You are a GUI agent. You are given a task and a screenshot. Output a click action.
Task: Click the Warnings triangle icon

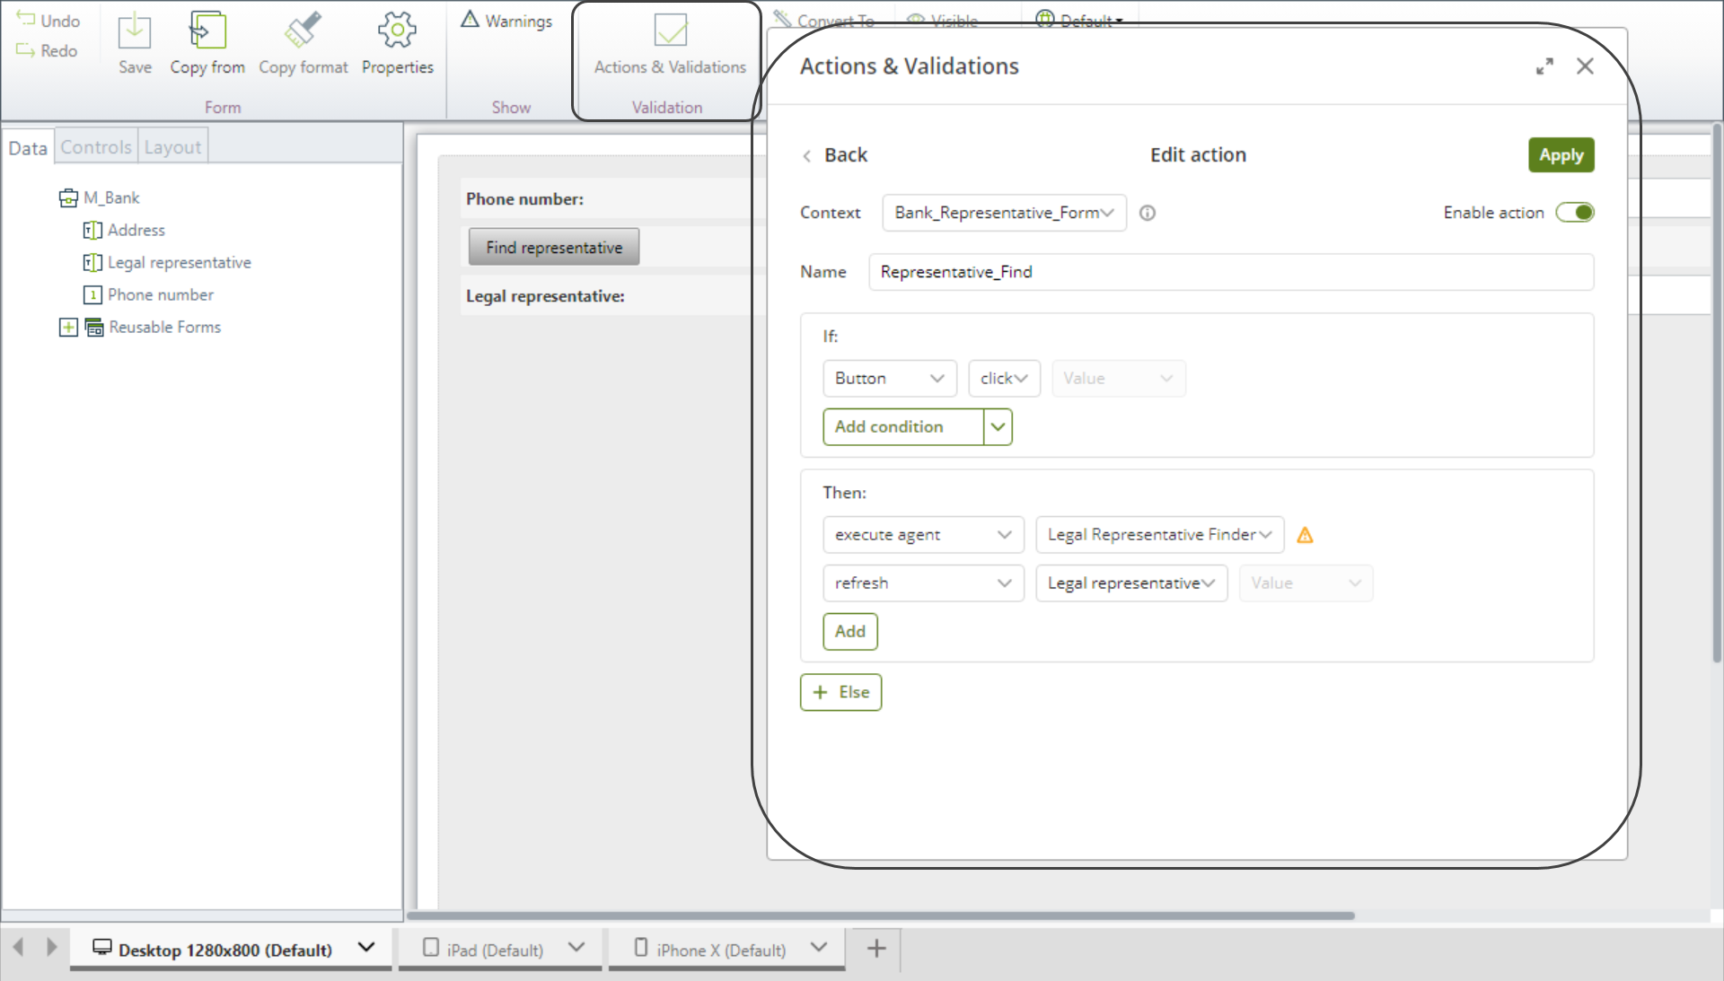[x=470, y=20]
